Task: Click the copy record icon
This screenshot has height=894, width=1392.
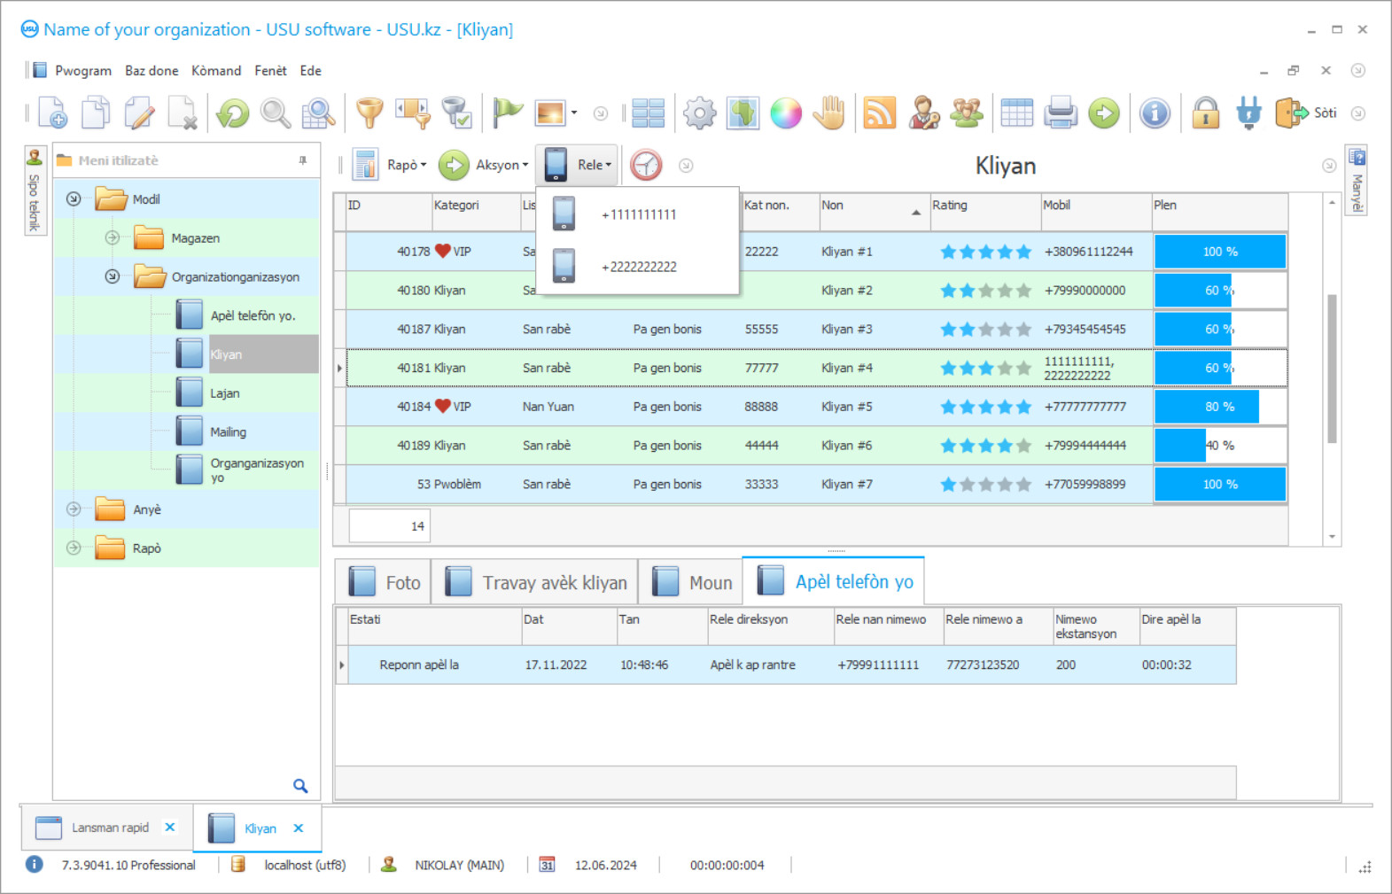Action: click(96, 113)
